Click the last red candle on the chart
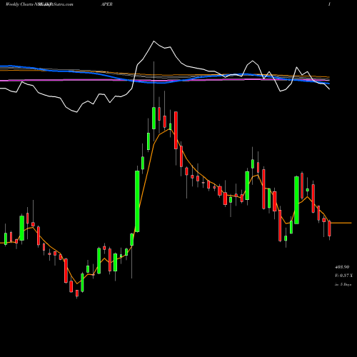357x357 pixels. (x=329, y=228)
